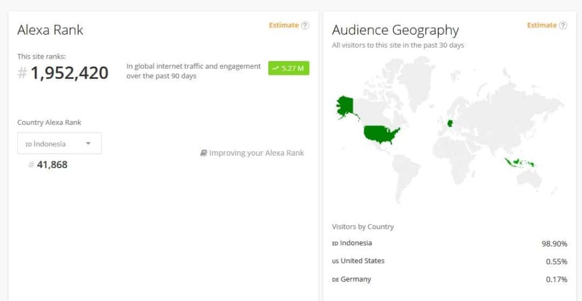The image size is (582, 301).
Task: Open the Indonesia country rank dropdown
Action: (59, 144)
